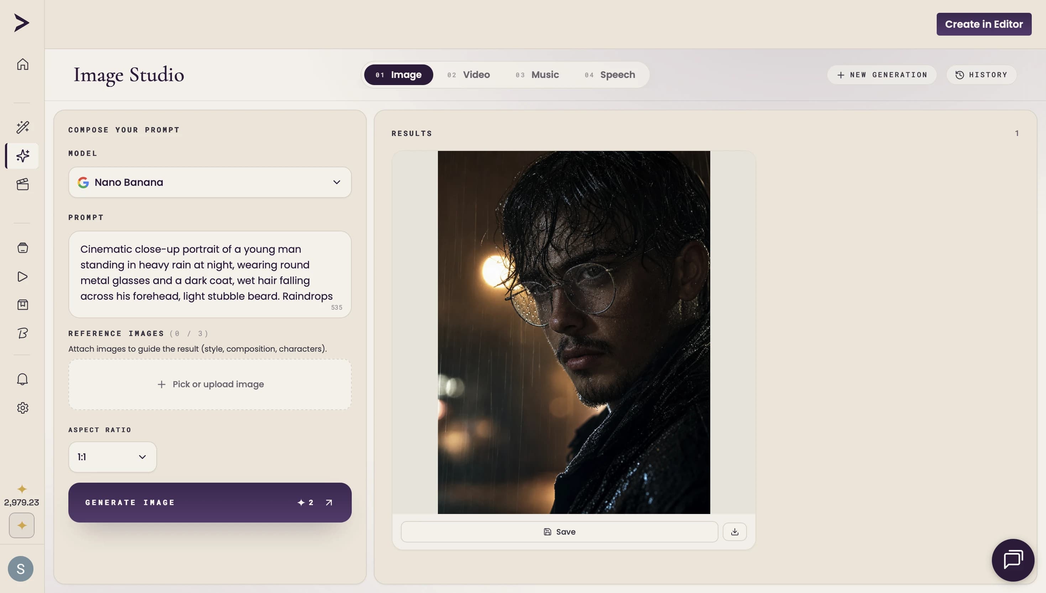Switch to the Music tab
This screenshot has height=593, width=1046.
(537, 75)
